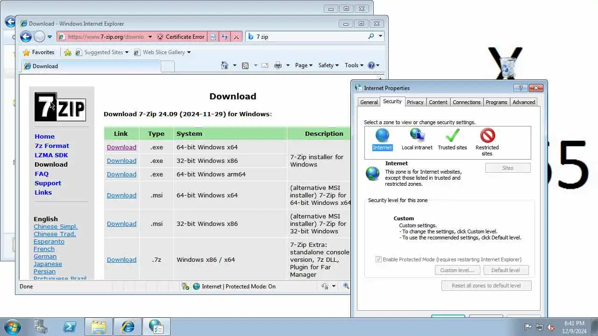This screenshot has width=598, height=336.
Task: Click the Feeds RSS icon
Action: pos(245,65)
